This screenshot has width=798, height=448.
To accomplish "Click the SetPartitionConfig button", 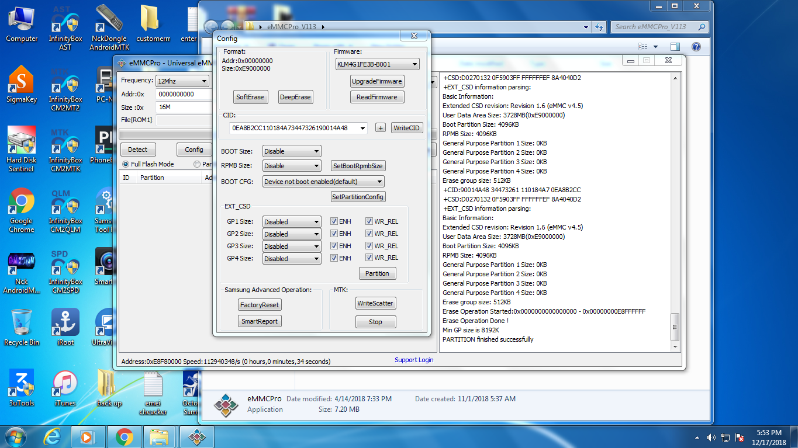I will coord(358,197).
